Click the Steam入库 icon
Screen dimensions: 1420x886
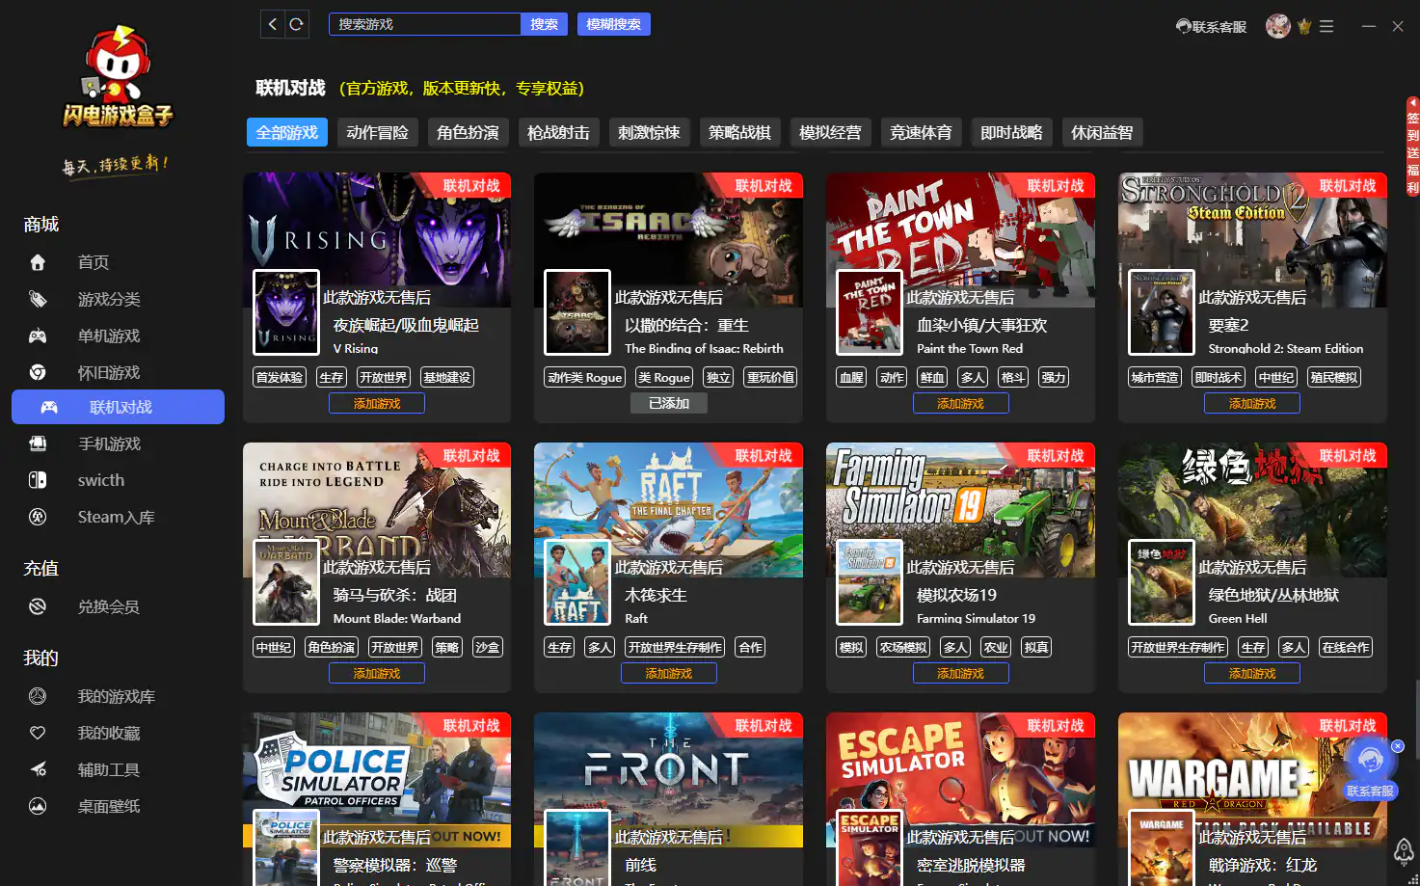(38, 517)
